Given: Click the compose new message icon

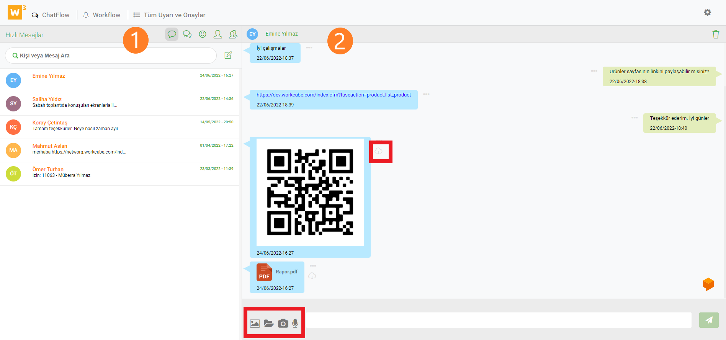Looking at the screenshot, I should coord(228,55).
